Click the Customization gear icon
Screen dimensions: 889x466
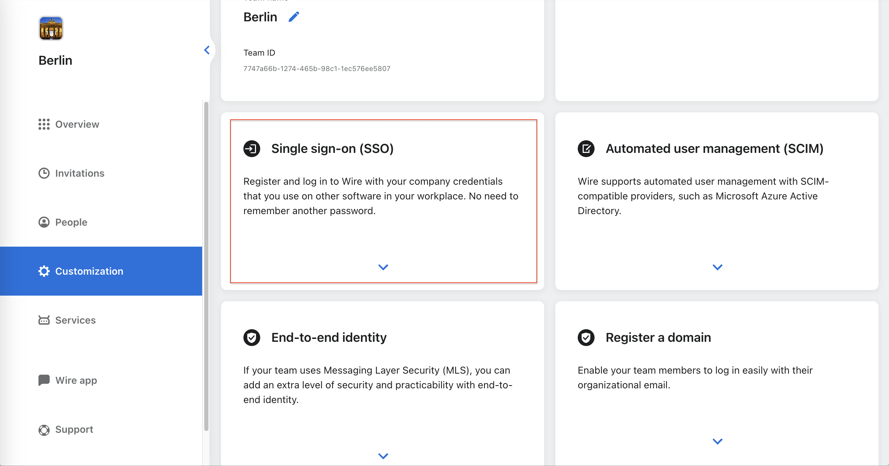tap(44, 271)
